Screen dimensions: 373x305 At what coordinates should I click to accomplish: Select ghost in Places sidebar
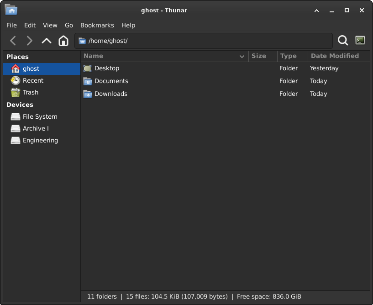pos(42,69)
